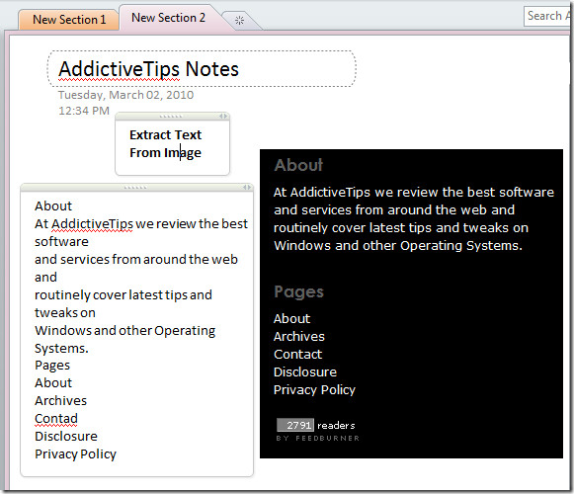Click the 'software' line in the note
Image resolution: width=574 pixels, height=494 pixels.
[x=61, y=242]
